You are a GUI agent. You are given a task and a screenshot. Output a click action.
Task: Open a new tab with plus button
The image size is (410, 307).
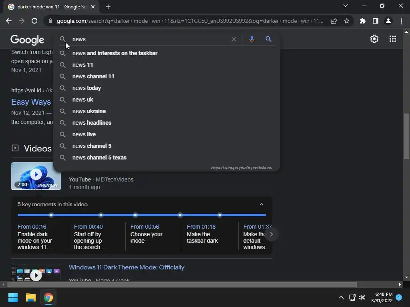(x=108, y=7)
